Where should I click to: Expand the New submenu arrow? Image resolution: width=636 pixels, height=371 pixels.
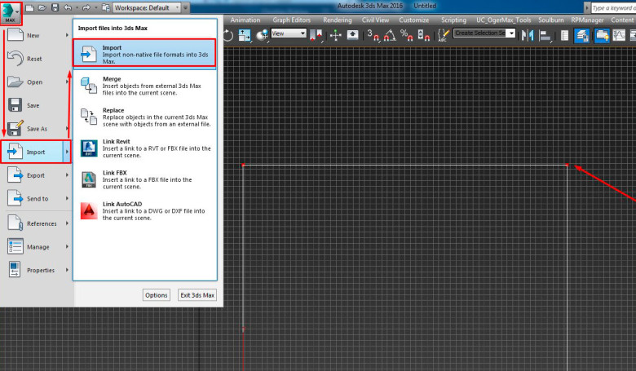[67, 35]
